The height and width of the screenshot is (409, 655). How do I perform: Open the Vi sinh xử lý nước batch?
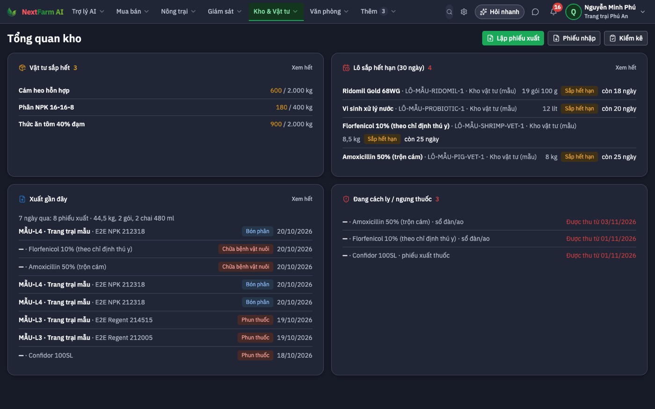[x=489, y=108]
